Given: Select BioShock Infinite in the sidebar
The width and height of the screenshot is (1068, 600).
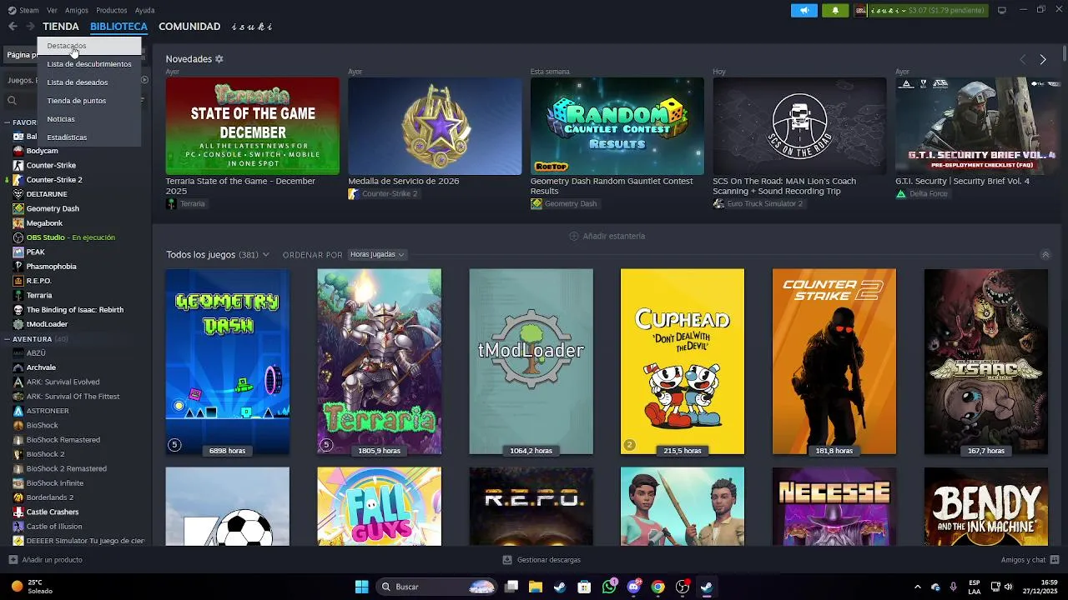Looking at the screenshot, I should click(x=55, y=483).
